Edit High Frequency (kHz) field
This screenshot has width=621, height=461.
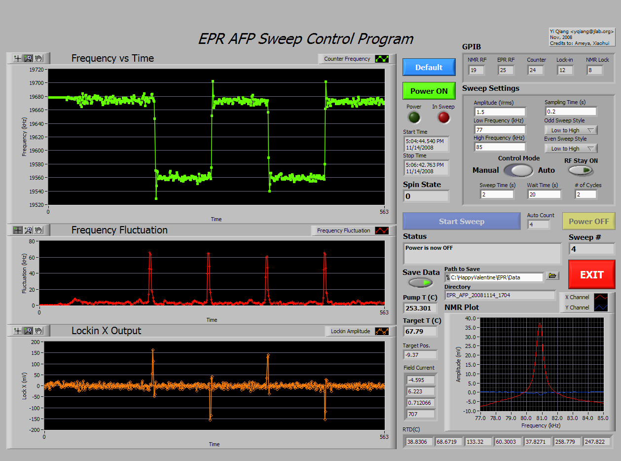click(x=500, y=147)
